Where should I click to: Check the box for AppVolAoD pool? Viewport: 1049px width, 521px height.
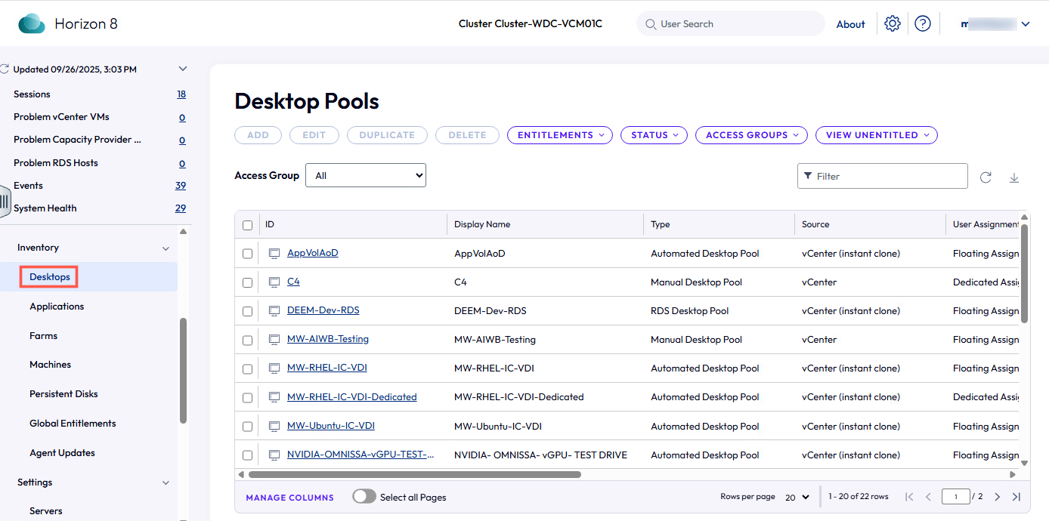point(247,254)
